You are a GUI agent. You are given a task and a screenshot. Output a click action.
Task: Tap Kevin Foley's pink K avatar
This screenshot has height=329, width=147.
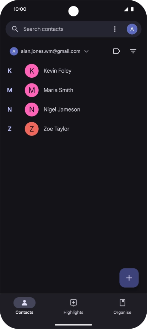pos(32,71)
